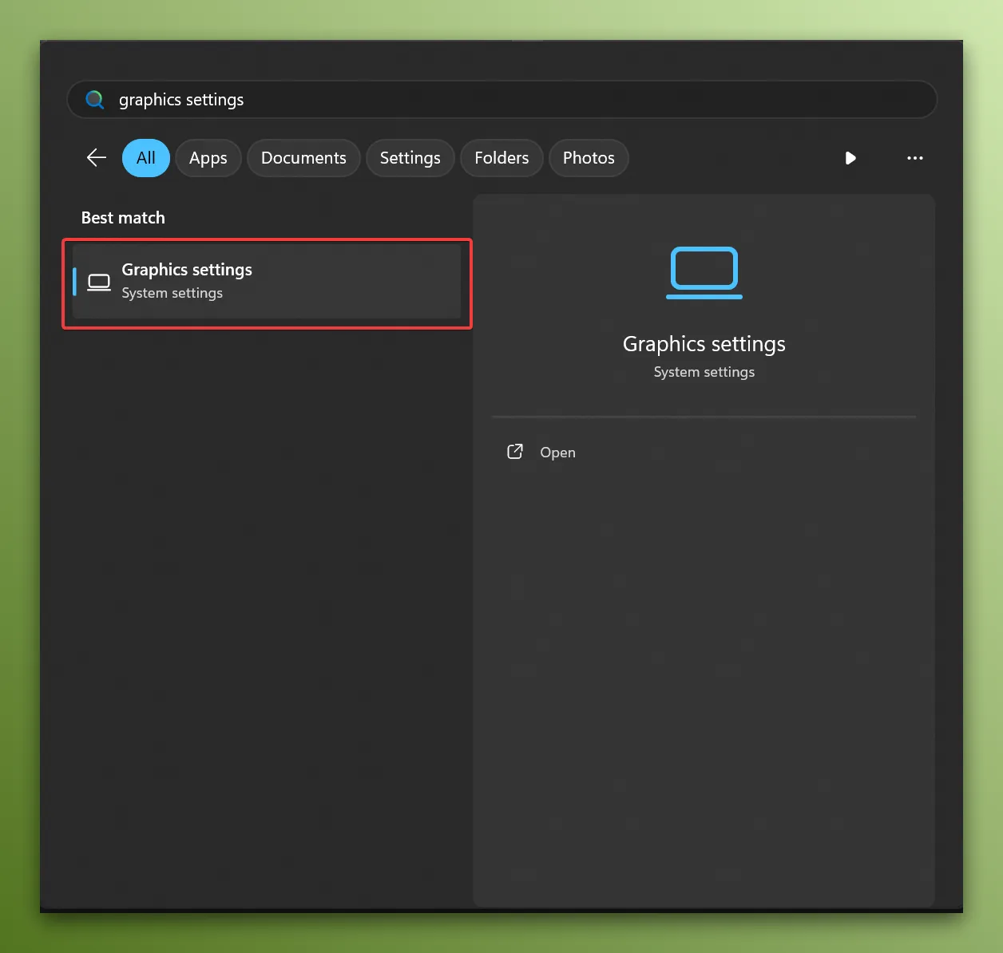The image size is (1003, 953).
Task: Click the search magnifier icon
Action: click(x=94, y=99)
